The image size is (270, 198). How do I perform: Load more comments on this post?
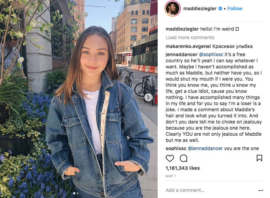pos(190,37)
